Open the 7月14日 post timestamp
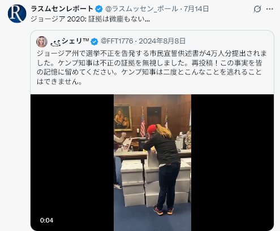The height and width of the screenshot is (231, 280). click(196, 9)
